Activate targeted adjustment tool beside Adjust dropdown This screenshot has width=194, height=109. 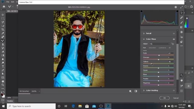click(x=173, y=44)
